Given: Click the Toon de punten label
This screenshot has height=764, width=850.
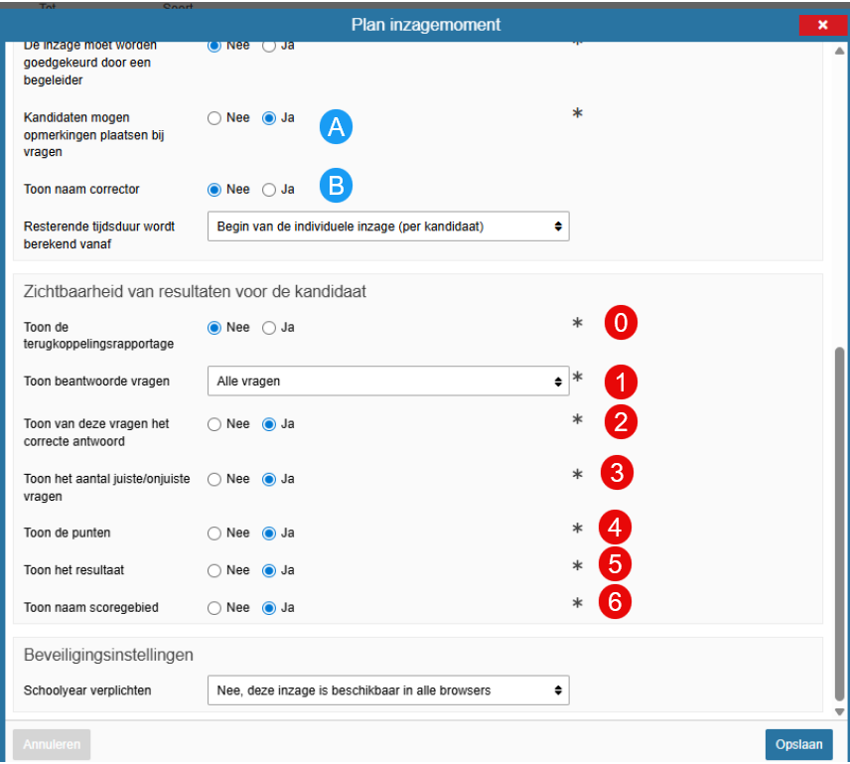Looking at the screenshot, I should point(67,533).
